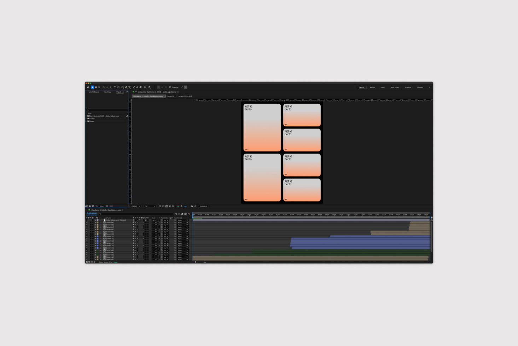Open the viewer resolution Full dropdown
518x346 pixels.
(150, 206)
